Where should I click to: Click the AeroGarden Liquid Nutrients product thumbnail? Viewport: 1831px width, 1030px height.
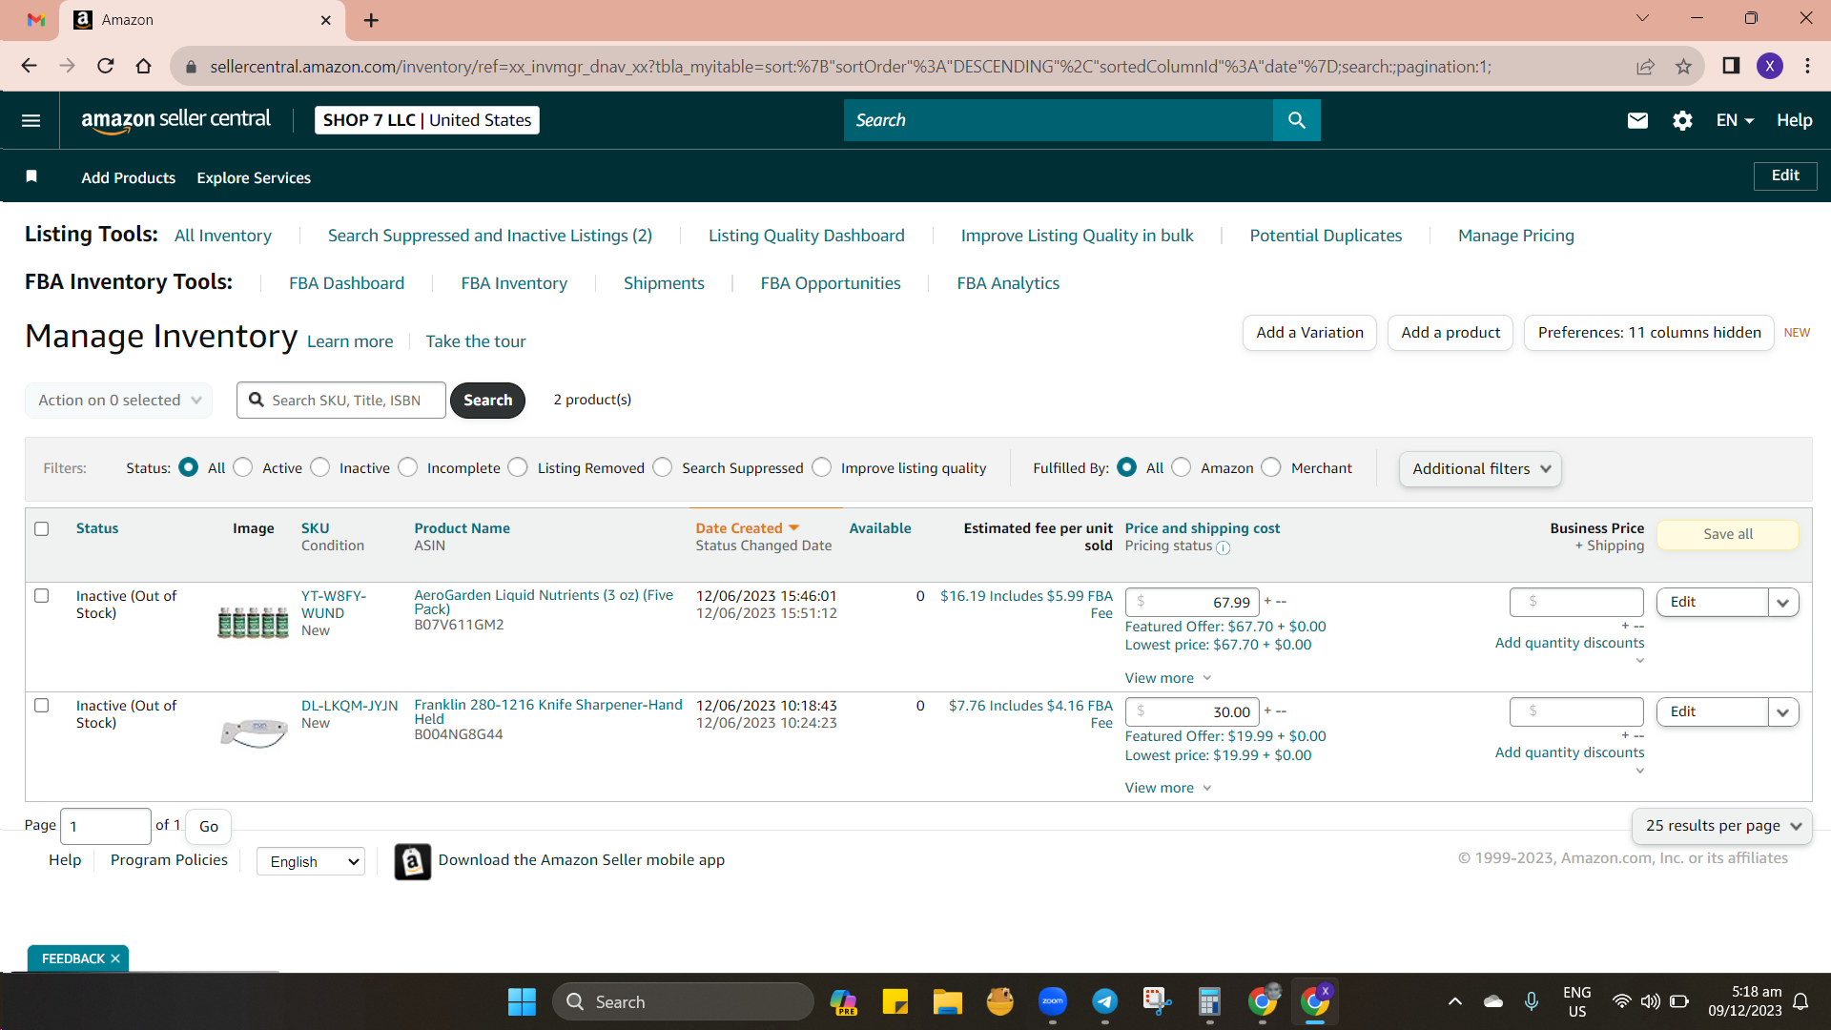[253, 622]
